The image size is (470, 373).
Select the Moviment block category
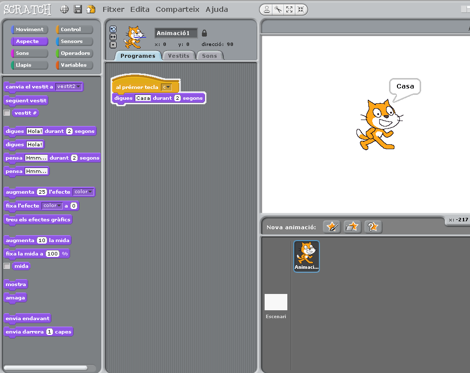tap(30, 29)
